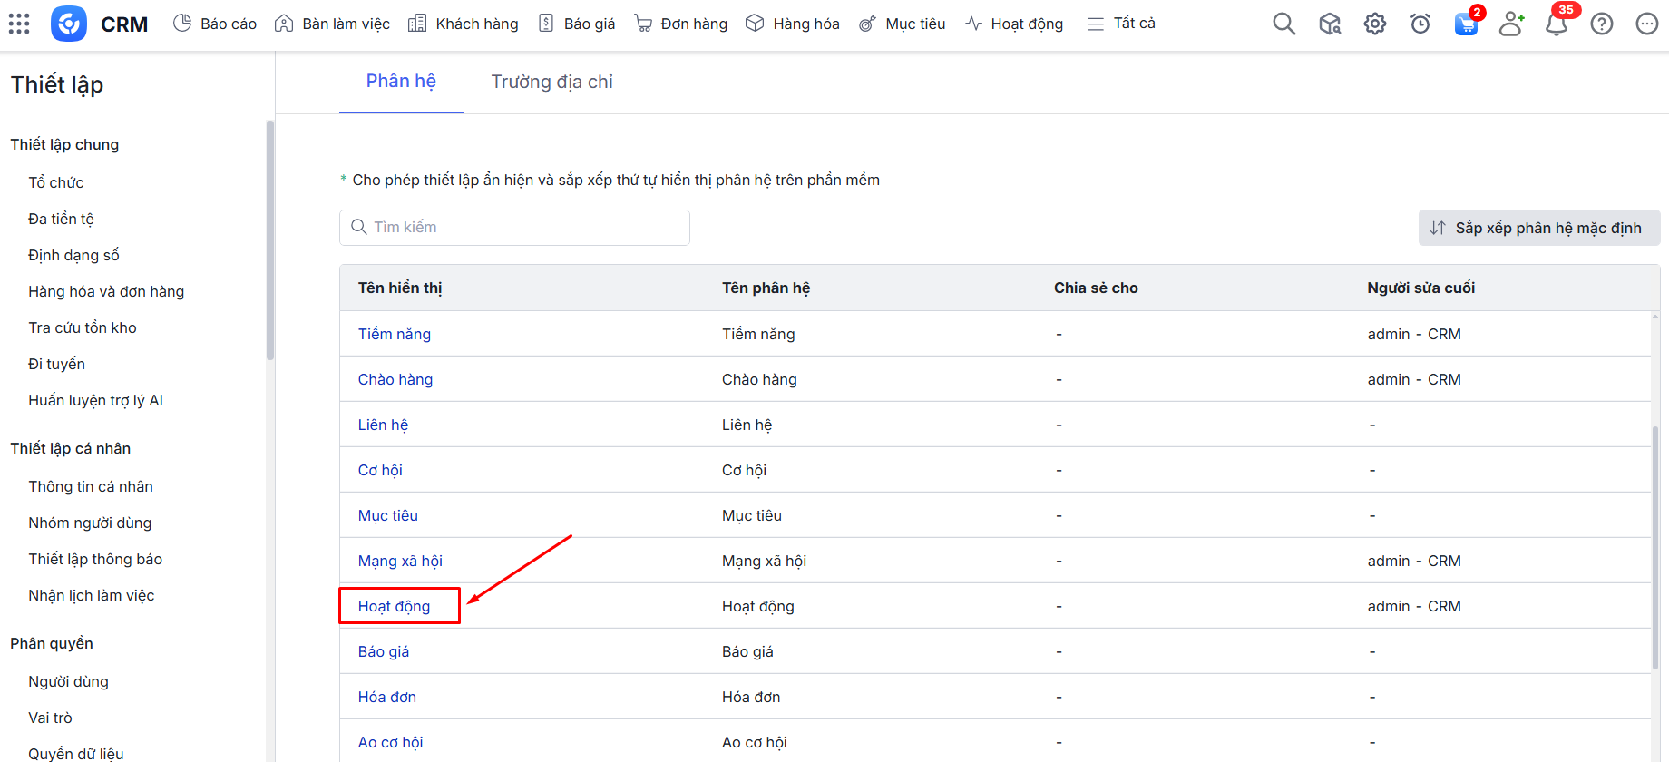Open the Báo cáo menu

click(215, 24)
